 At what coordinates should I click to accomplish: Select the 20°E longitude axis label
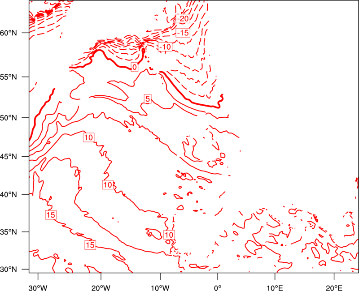click(334, 288)
